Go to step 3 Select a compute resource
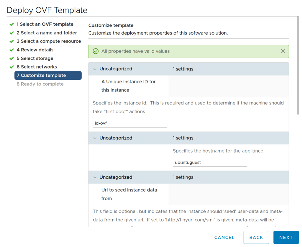This screenshot has height=247, width=302. [x=49, y=41]
